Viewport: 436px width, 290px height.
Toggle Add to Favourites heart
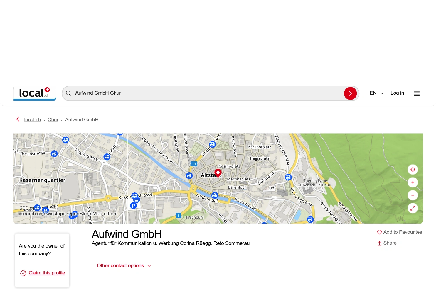click(x=379, y=232)
